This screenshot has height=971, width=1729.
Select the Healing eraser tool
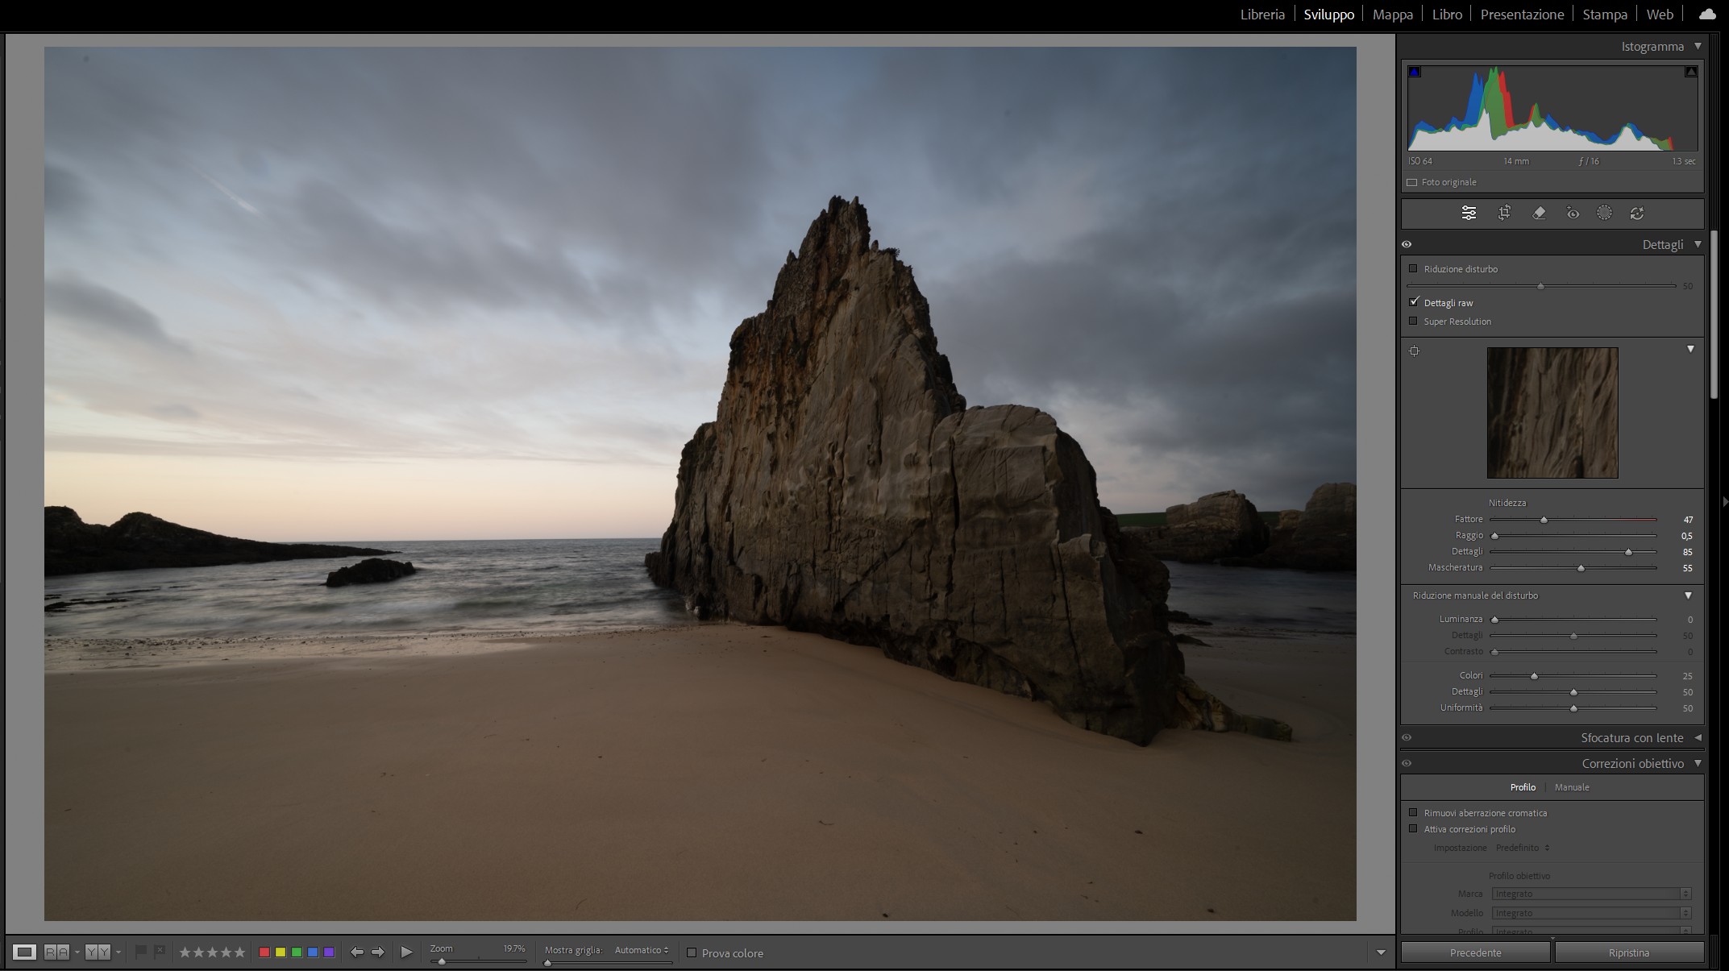(1539, 214)
